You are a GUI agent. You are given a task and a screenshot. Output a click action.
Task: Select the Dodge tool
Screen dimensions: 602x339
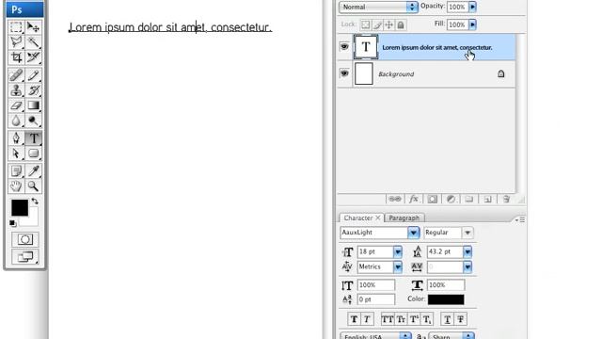coord(34,121)
